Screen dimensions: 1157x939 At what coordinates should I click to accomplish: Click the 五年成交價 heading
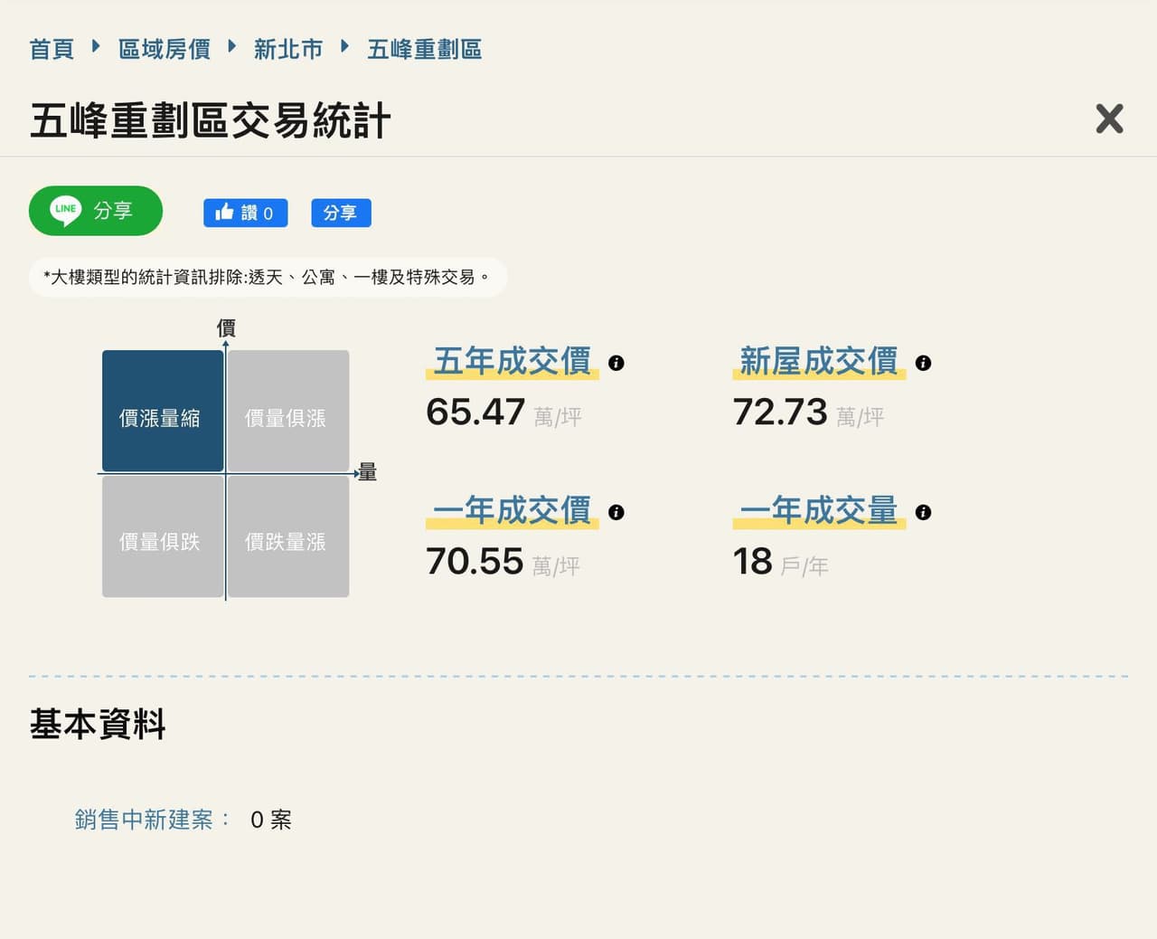[512, 361]
